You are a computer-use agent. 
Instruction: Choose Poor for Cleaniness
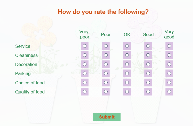pos(106,55)
